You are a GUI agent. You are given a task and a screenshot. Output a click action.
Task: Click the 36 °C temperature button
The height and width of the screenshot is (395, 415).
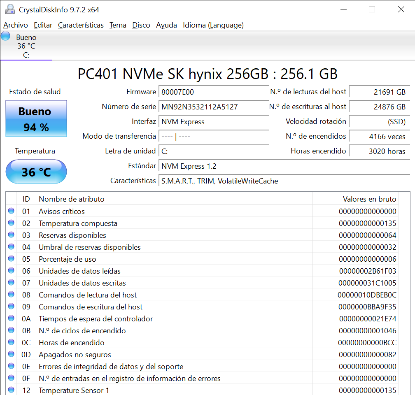tap(36, 172)
